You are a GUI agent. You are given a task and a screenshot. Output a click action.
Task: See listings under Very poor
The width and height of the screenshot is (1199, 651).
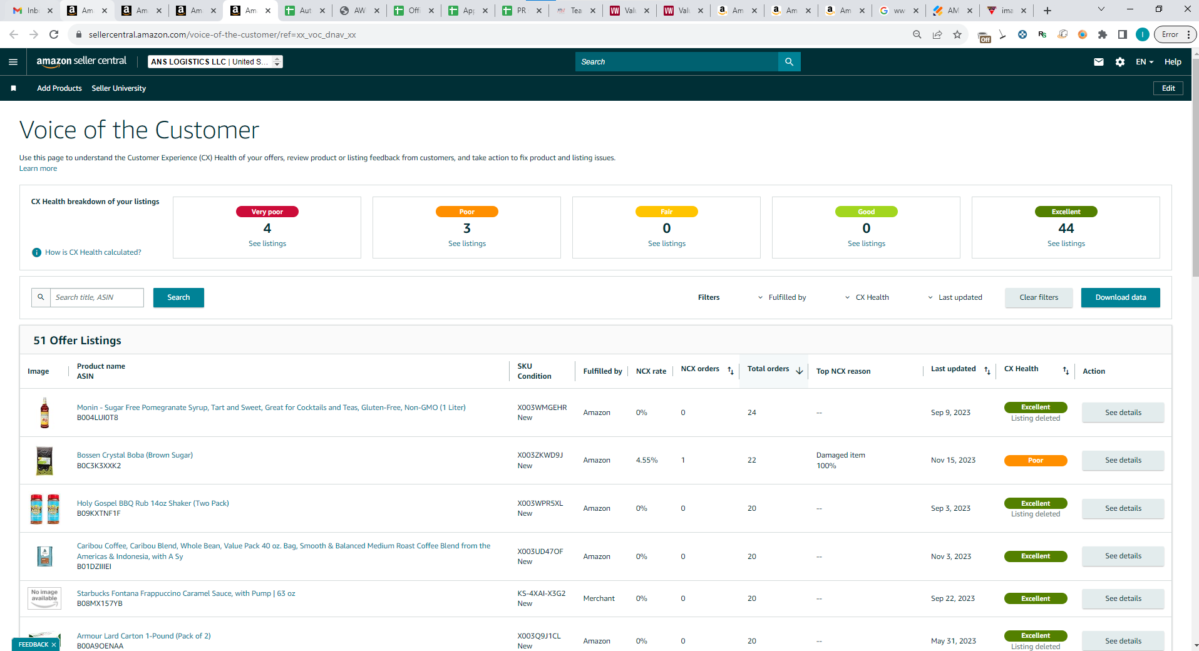click(267, 243)
